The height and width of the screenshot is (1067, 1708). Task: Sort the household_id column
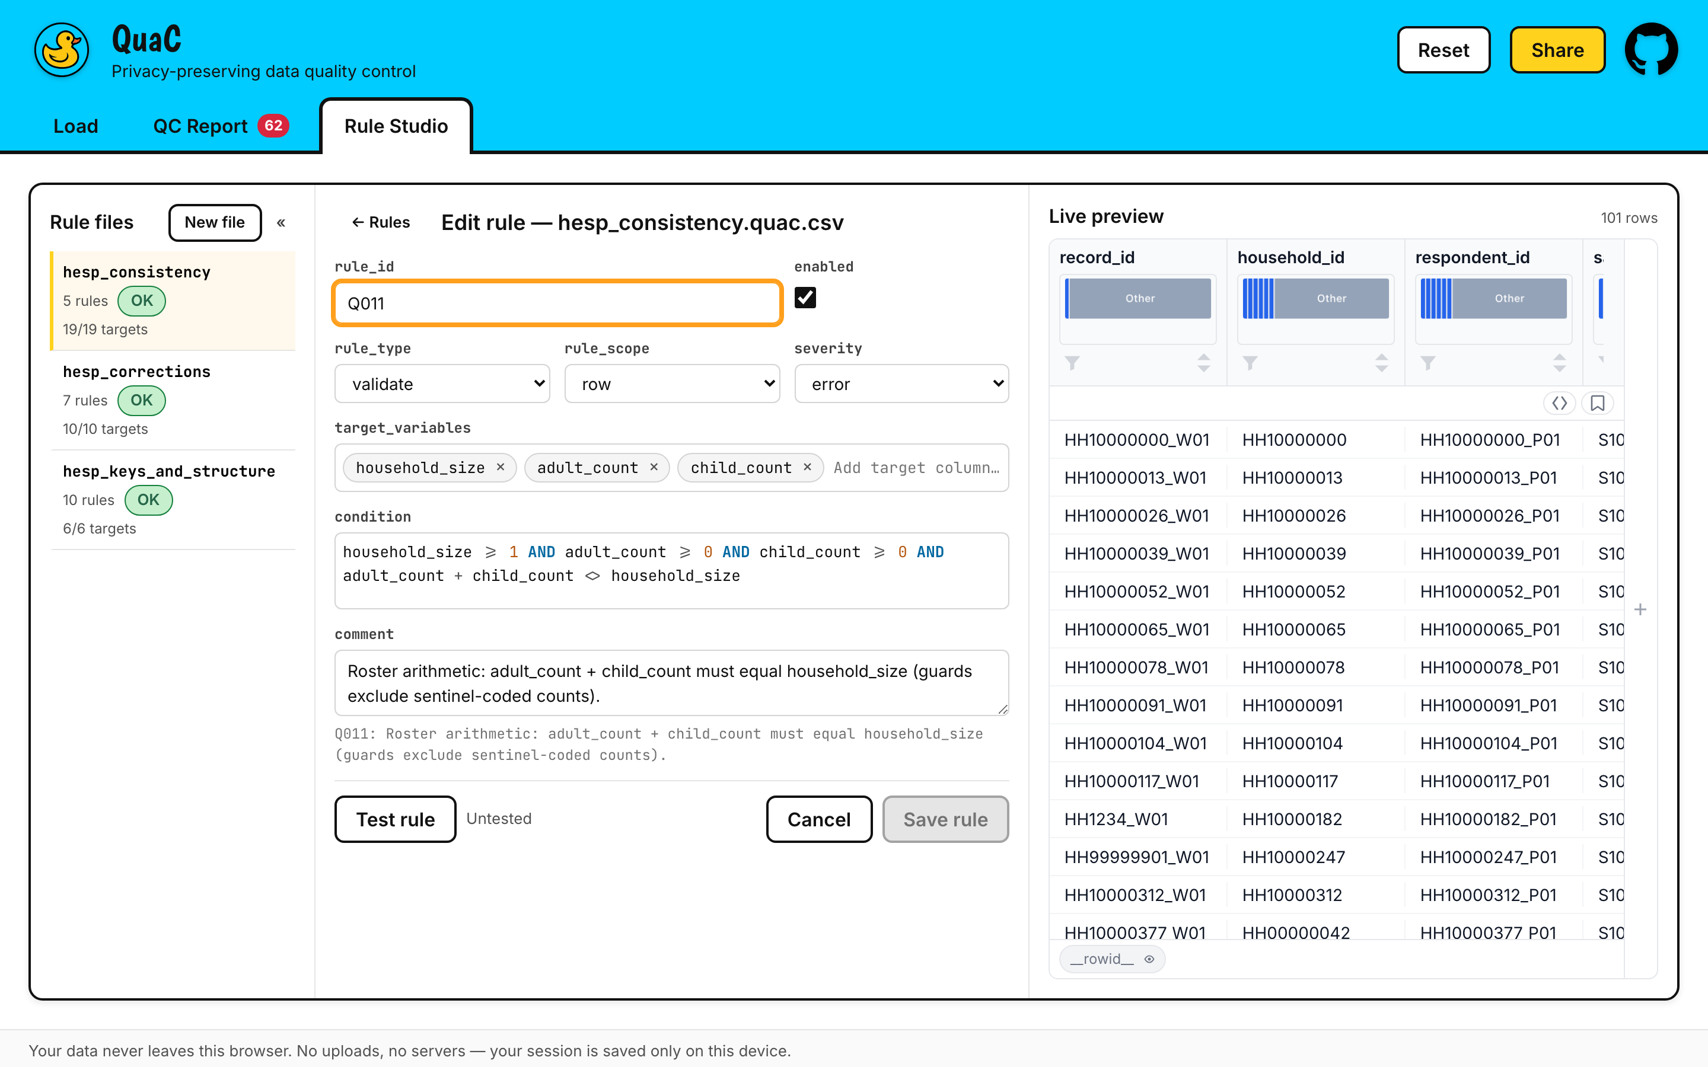coord(1382,363)
